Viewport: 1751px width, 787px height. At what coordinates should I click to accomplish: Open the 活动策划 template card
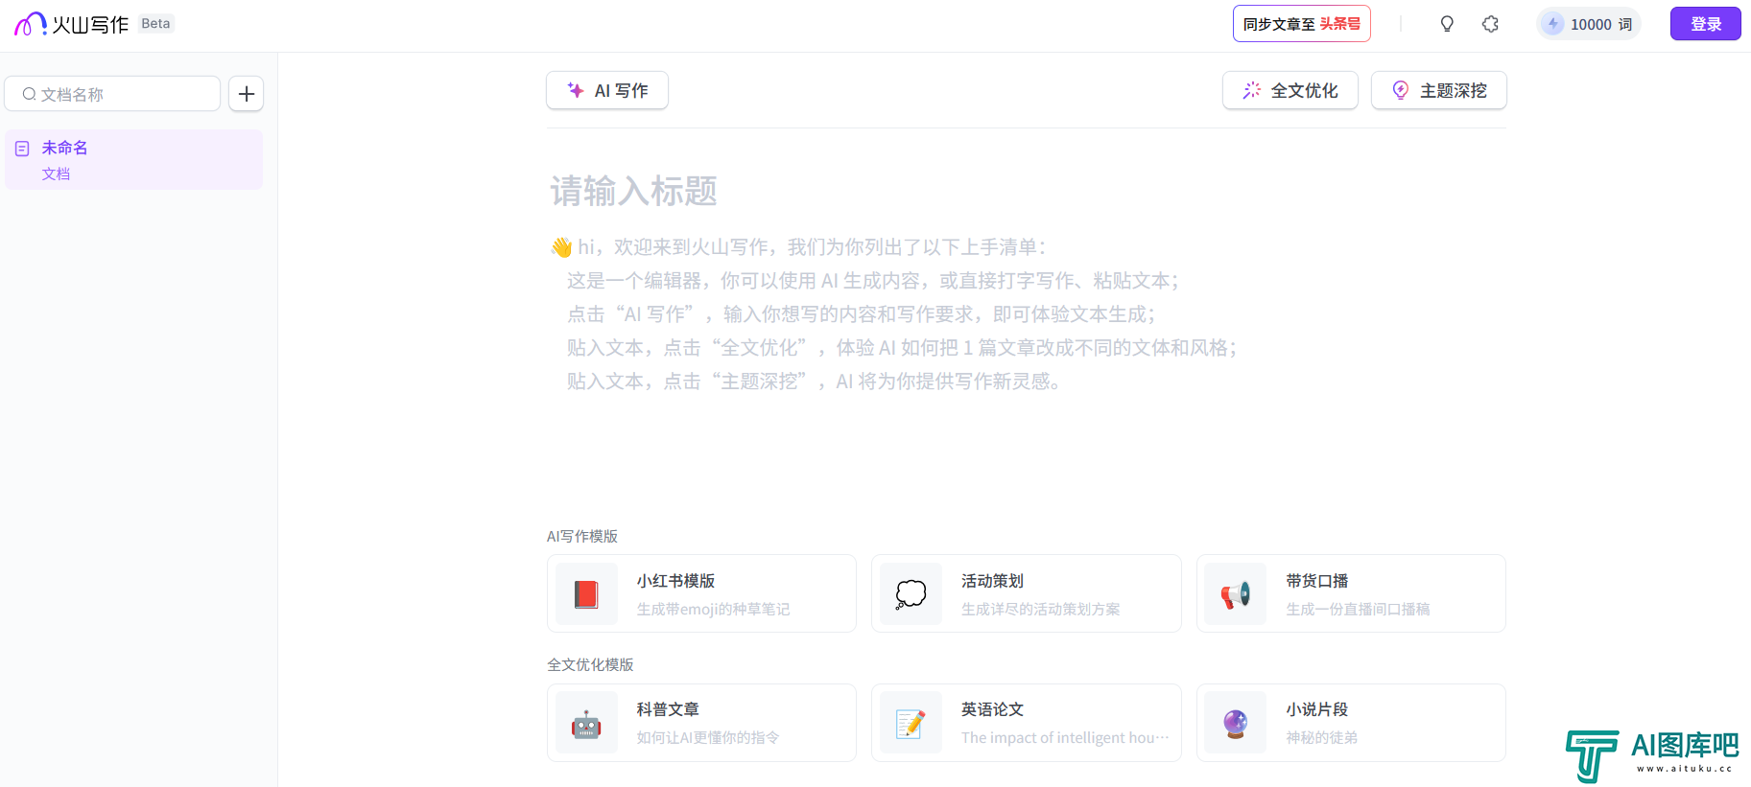click(1026, 593)
